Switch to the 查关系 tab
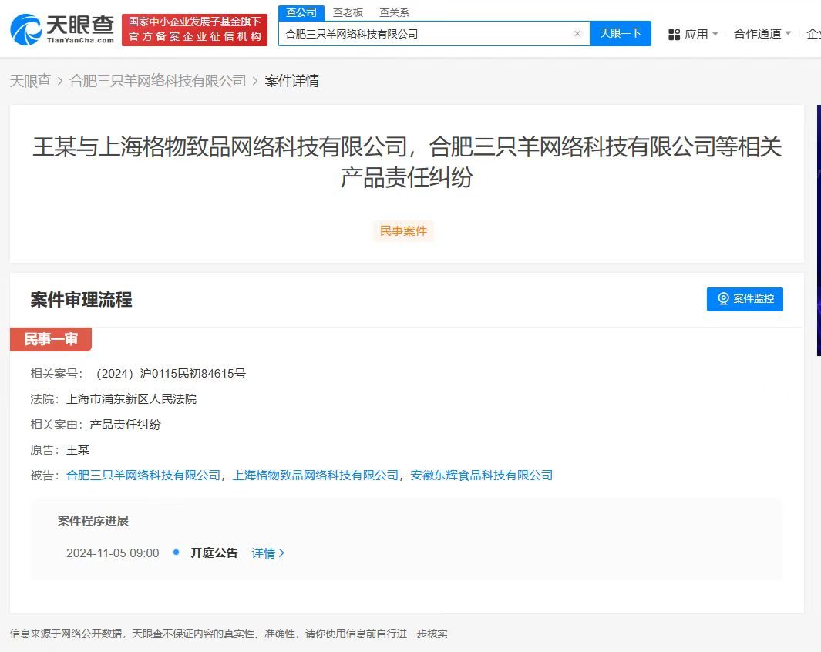This screenshot has height=652, width=821. (394, 12)
